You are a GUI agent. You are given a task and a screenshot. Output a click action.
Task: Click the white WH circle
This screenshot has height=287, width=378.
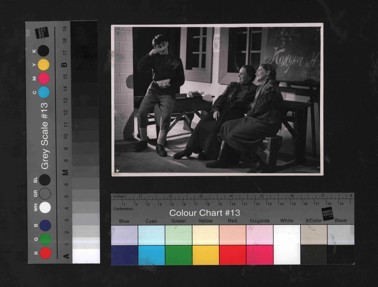(x=45, y=207)
